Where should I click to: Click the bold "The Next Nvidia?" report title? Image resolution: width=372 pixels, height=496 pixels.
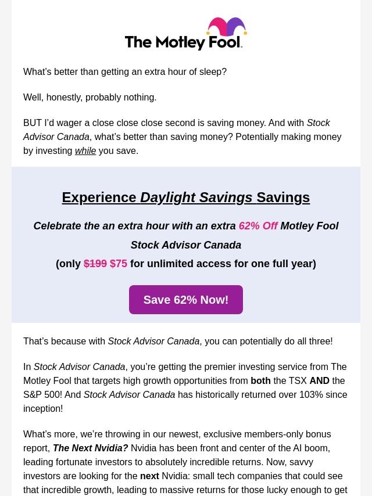[x=90, y=448]
